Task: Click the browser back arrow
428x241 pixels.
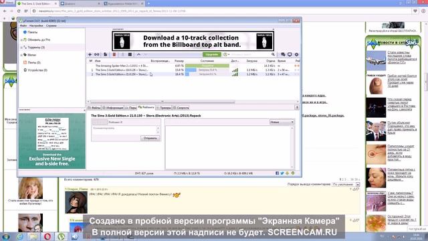Action: (5, 11)
